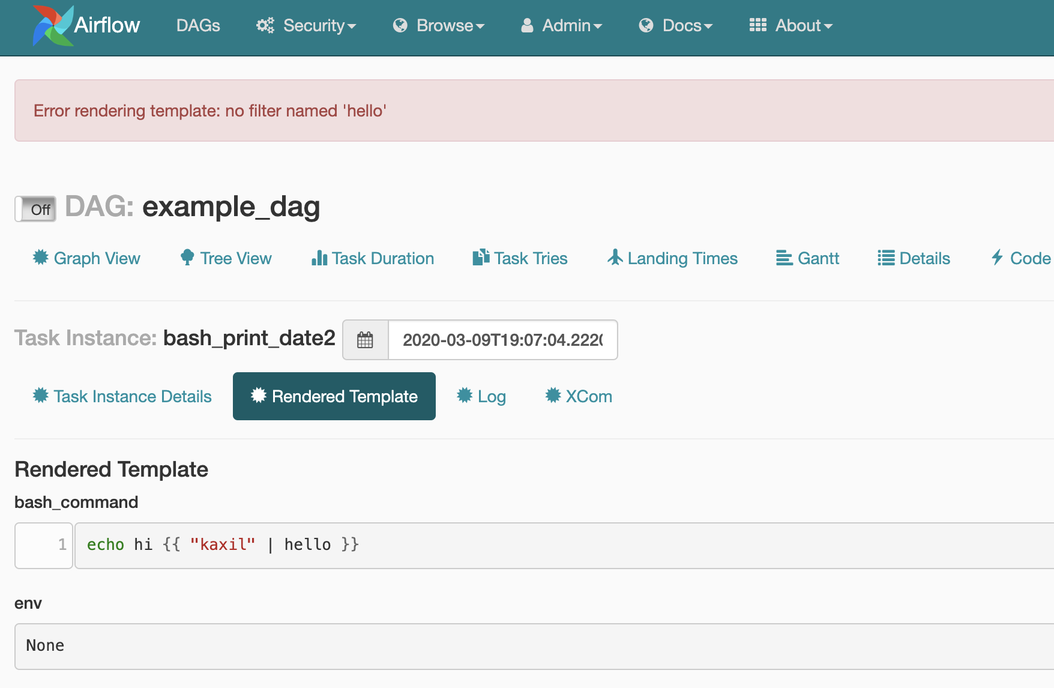Screen dimensions: 1054x688
Task: Open the XCom tab
Action: tap(579, 396)
